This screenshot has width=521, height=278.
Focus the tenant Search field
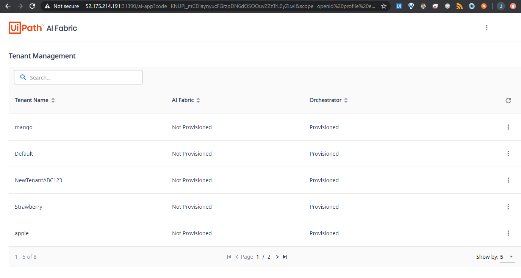coord(78,77)
